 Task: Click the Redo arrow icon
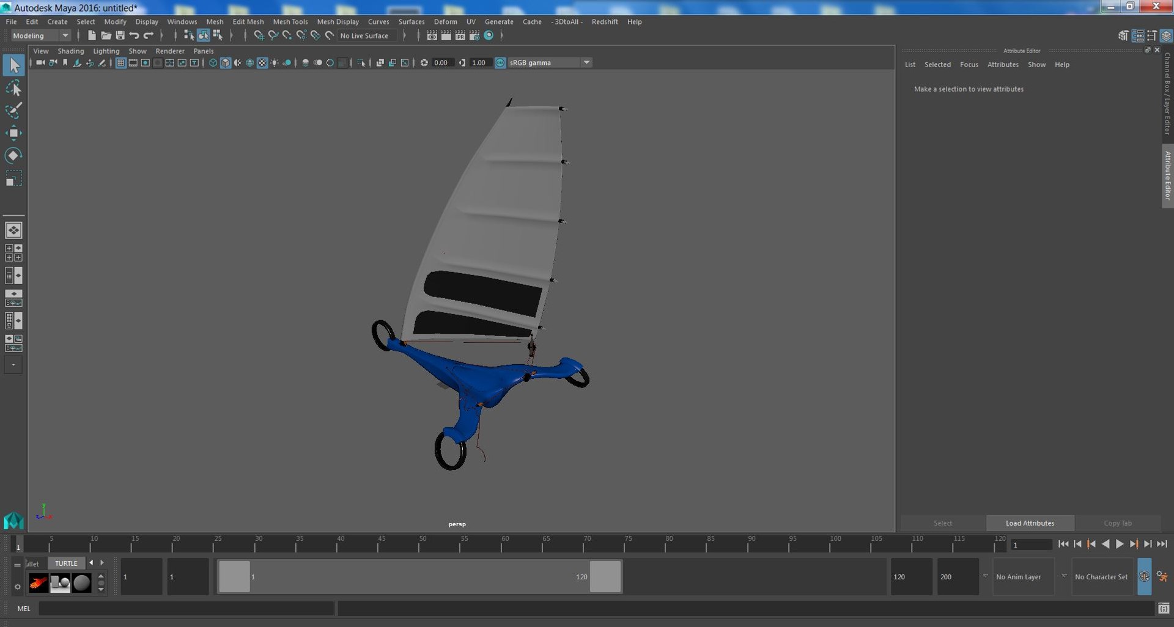[149, 35]
